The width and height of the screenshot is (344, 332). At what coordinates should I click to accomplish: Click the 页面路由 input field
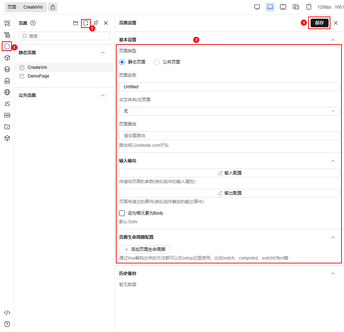(229, 135)
